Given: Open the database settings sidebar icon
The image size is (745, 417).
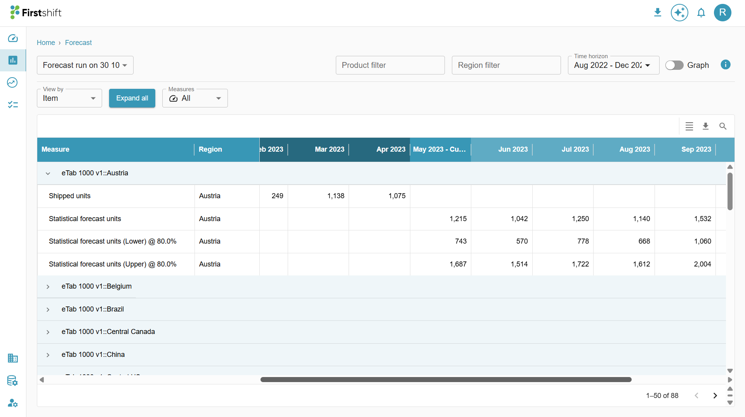Looking at the screenshot, I should click(13, 381).
